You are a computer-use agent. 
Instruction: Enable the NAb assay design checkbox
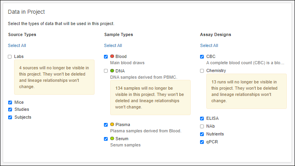(x=202, y=126)
